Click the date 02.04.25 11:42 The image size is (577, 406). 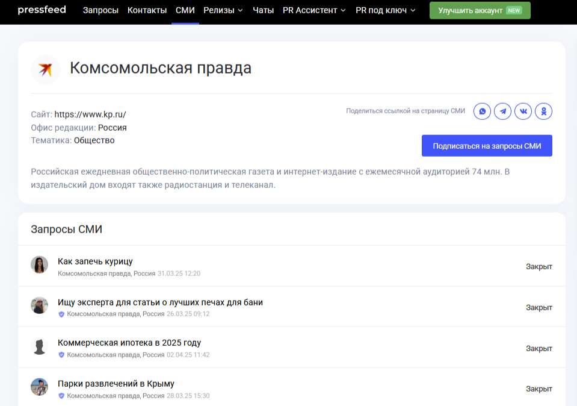(x=188, y=355)
